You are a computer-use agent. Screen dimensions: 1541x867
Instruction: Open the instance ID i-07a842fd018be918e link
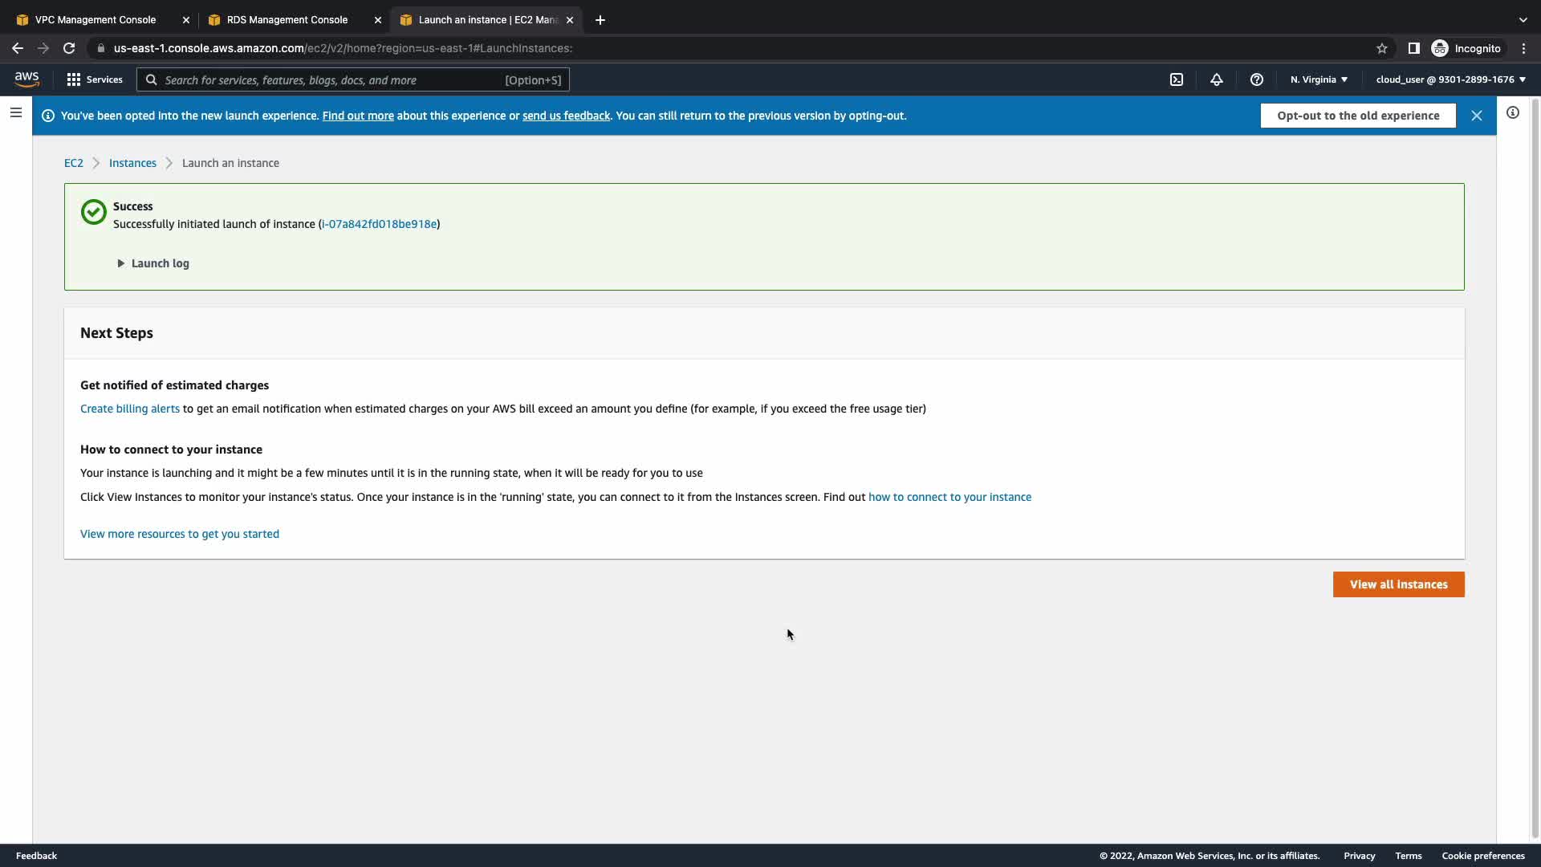(x=379, y=224)
